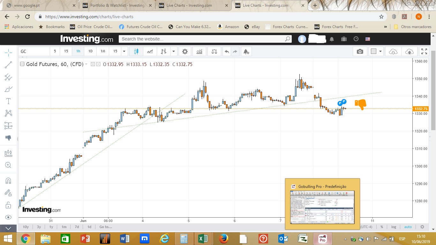
Task: Toggle Gold Futures series visibility eye in legend
Action: (93, 64)
